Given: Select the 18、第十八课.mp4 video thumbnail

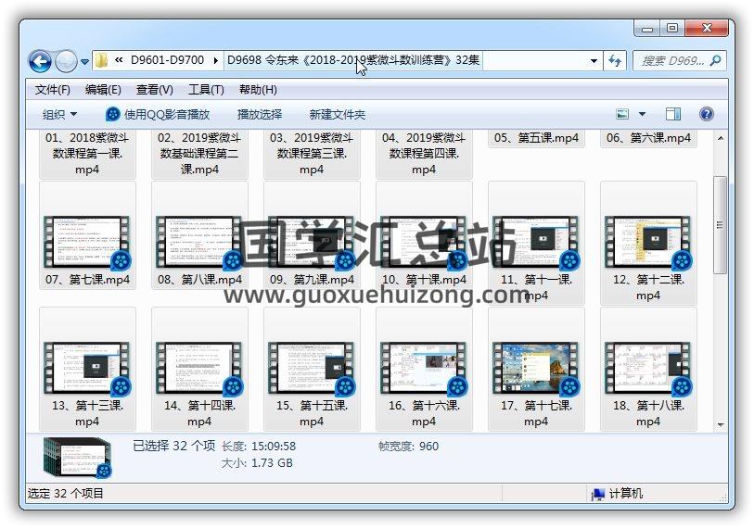Looking at the screenshot, I should (x=648, y=368).
